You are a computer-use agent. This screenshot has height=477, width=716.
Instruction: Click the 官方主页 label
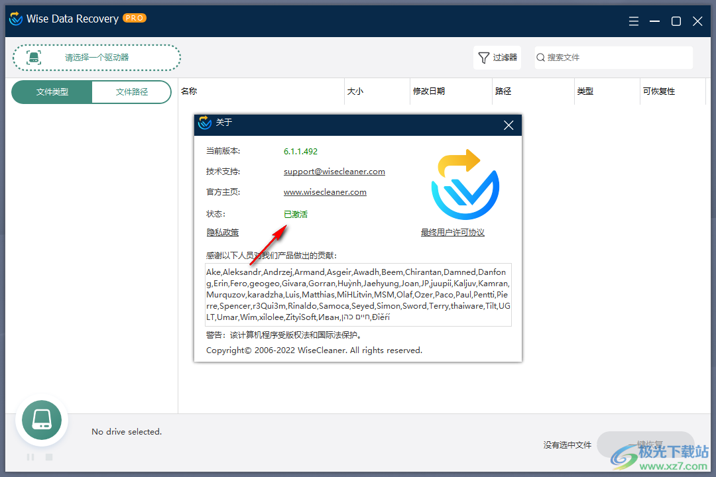pos(223,192)
